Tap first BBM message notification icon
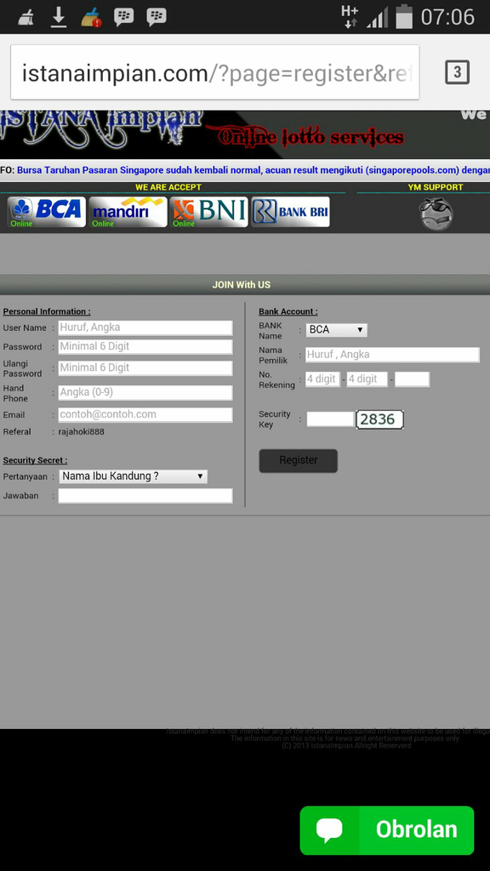Viewport: 490px width, 871px height. (x=123, y=17)
